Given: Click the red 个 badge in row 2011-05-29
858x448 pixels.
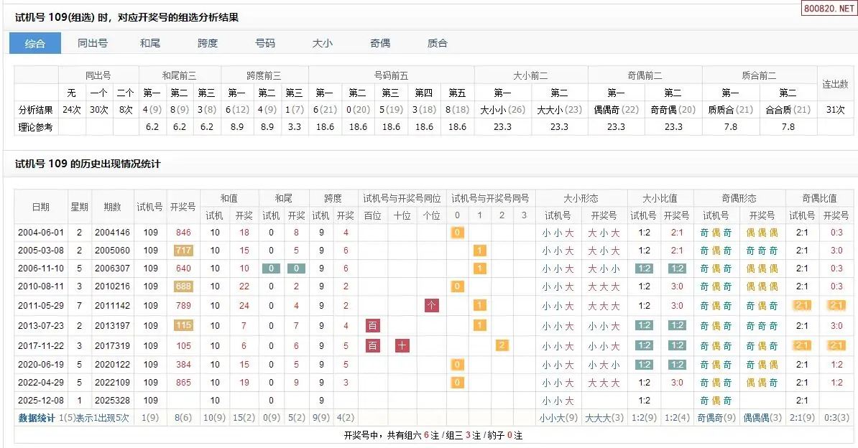Looking at the screenshot, I should point(431,306).
